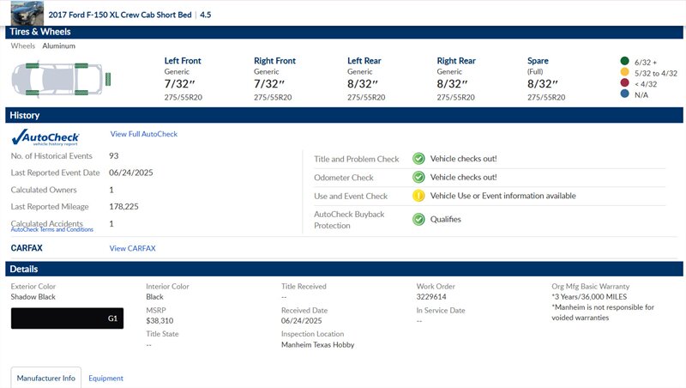Screen dimensions: 686x388
Task: Click the Left Front tire heading
Action: click(x=183, y=61)
